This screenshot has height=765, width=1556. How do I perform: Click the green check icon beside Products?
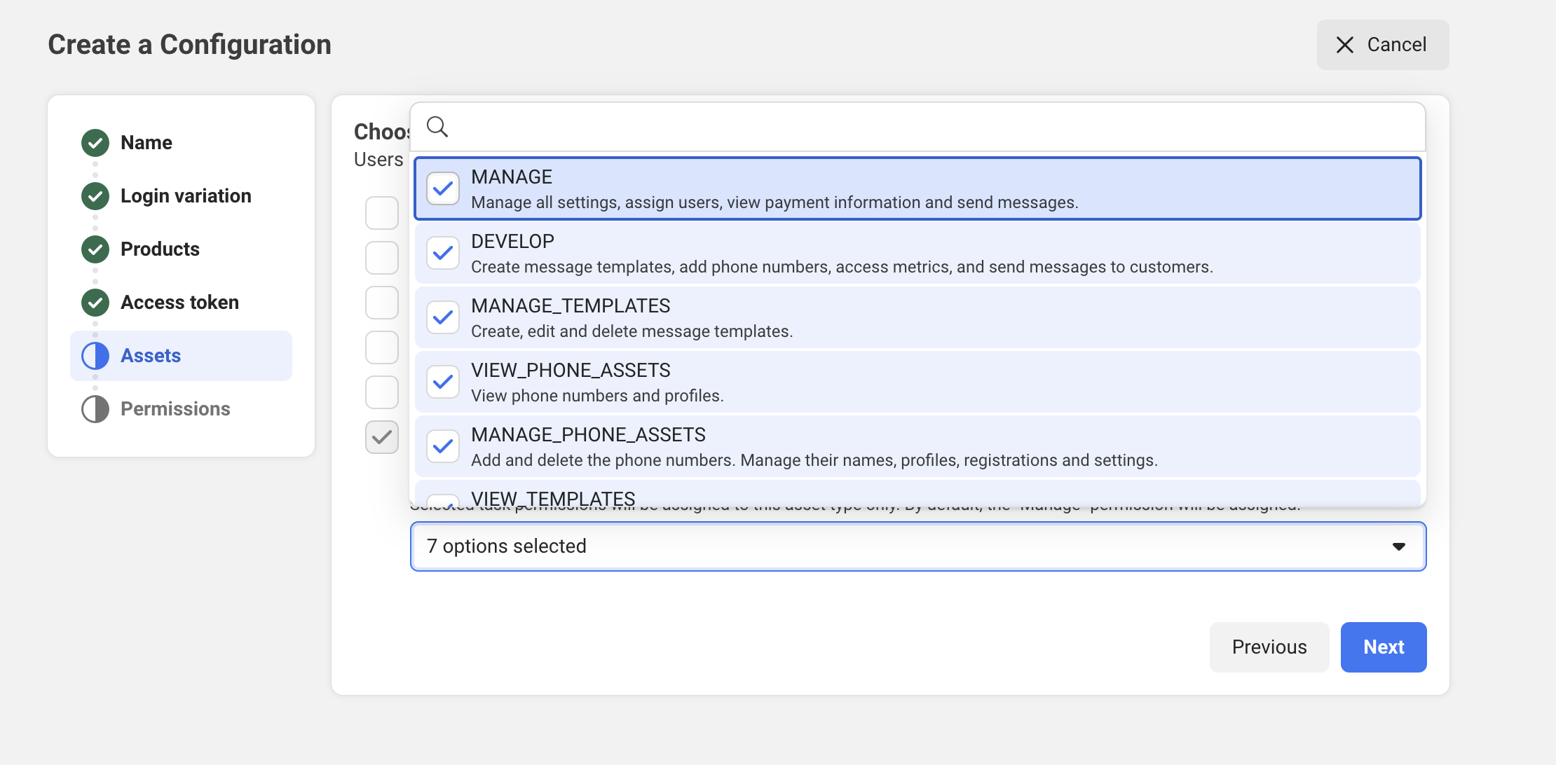(x=95, y=249)
